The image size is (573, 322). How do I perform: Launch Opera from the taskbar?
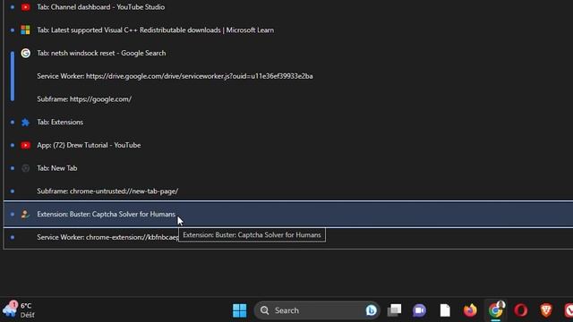coord(521,310)
